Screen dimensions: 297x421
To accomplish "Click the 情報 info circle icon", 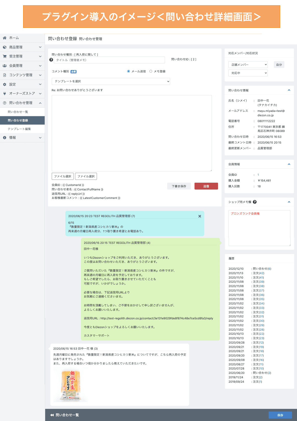I will click(5, 137).
